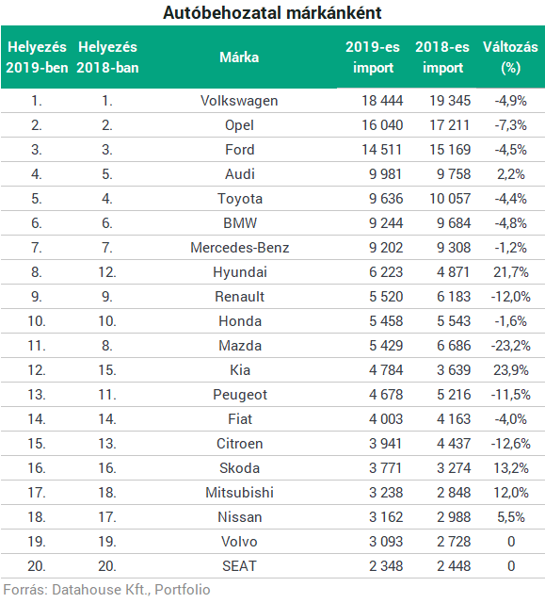Select the Mercedes-Benz cell
Viewport: 545px width, 603px height.
point(240,248)
